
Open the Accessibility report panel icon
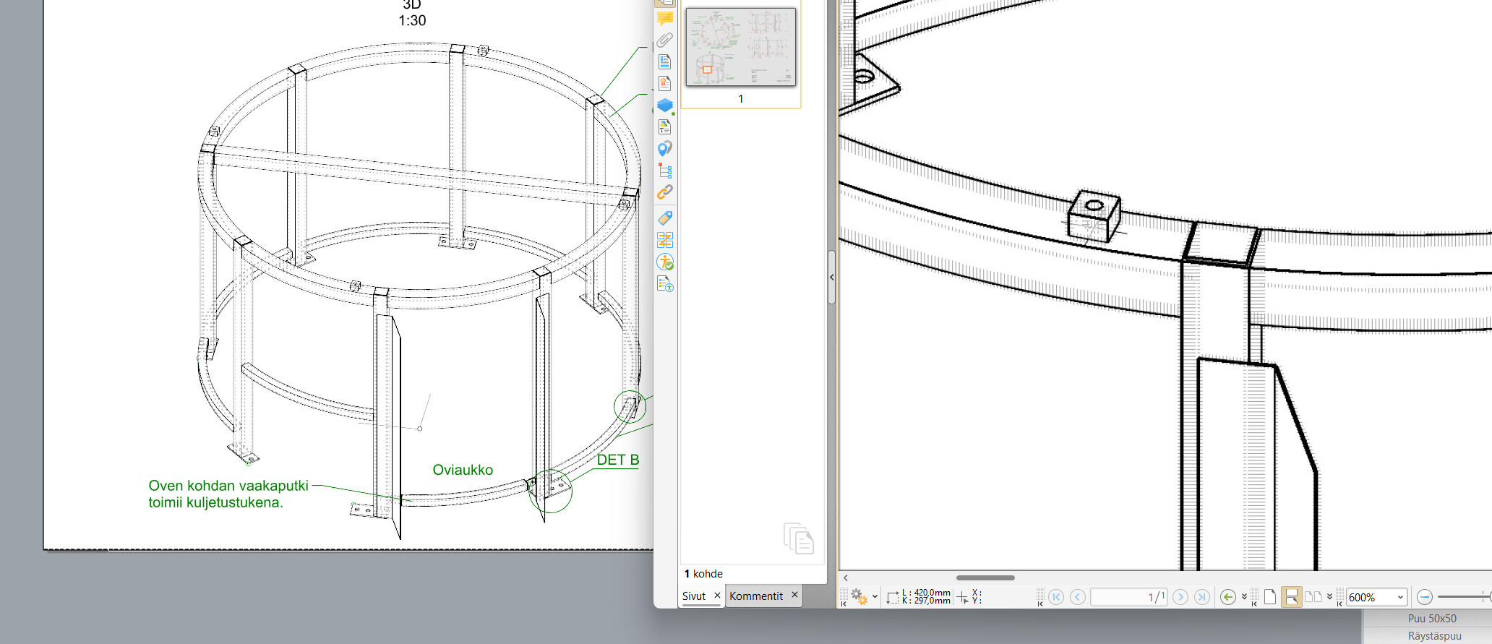click(665, 284)
